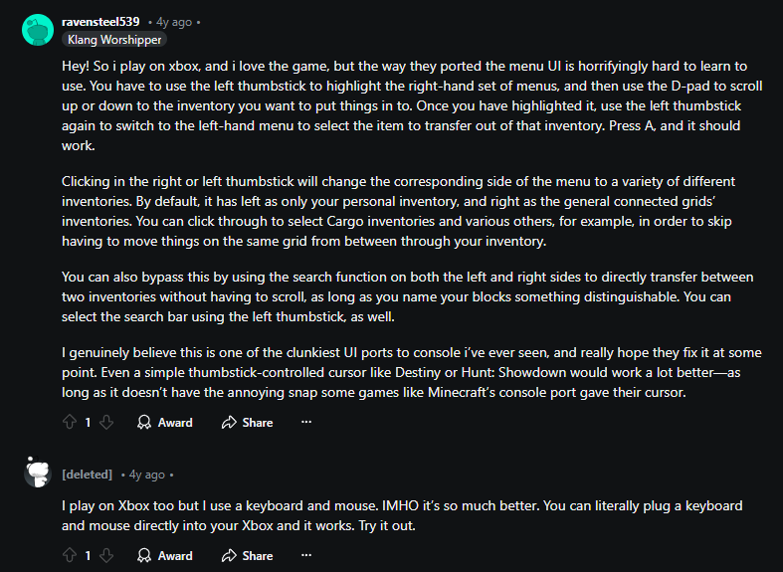The height and width of the screenshot is (572, 783).
Task: Open ravensteel539's avatar profile
Action: (x=37, y=29)
